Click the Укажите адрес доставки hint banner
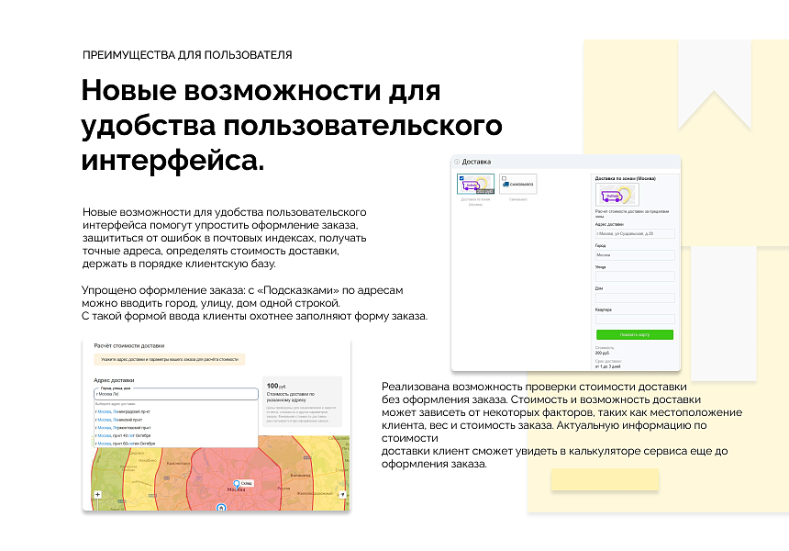 click(172, 359)
